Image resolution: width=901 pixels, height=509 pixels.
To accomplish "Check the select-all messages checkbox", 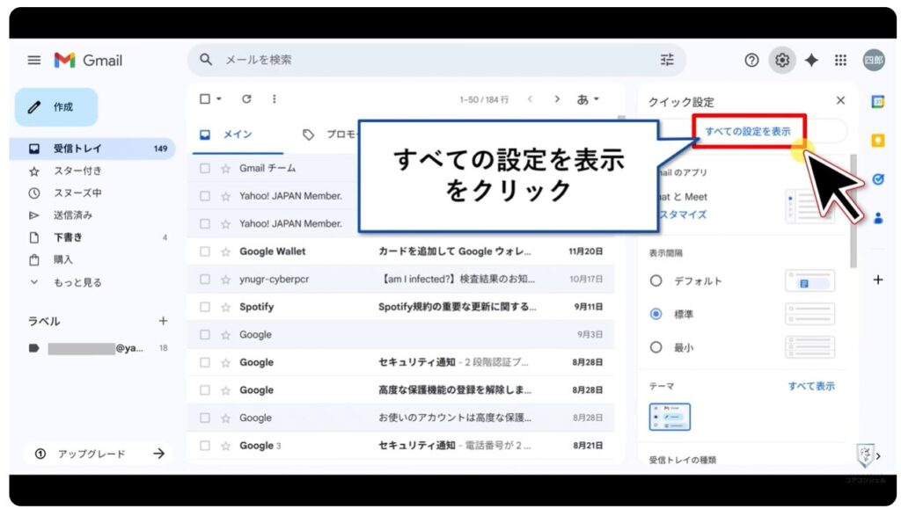I will [x=205, y=99].
